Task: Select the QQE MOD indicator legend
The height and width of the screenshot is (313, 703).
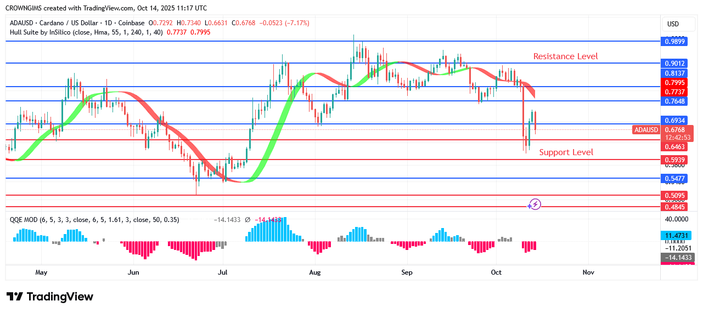Action: [25, 219]
